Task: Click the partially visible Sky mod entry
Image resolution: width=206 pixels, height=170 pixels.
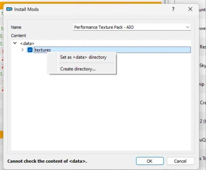Action: 203,65
